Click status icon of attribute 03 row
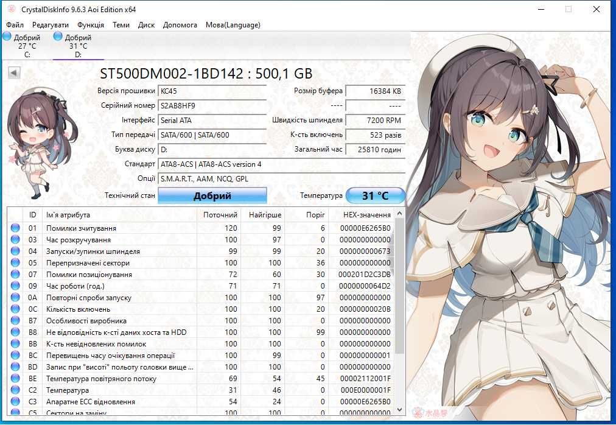The image size is (616, 425). [15, 239]
